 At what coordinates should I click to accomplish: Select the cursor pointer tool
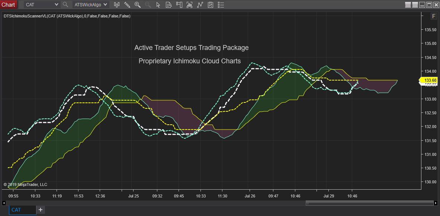click(158, 4)
